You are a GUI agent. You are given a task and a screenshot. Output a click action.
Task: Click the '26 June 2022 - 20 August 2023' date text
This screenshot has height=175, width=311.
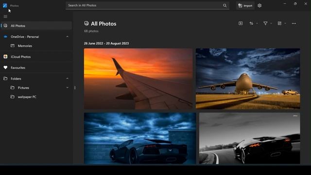tap(106, 43)
